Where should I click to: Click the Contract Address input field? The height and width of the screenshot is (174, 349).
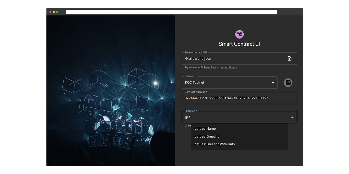(x=239, y=98)
